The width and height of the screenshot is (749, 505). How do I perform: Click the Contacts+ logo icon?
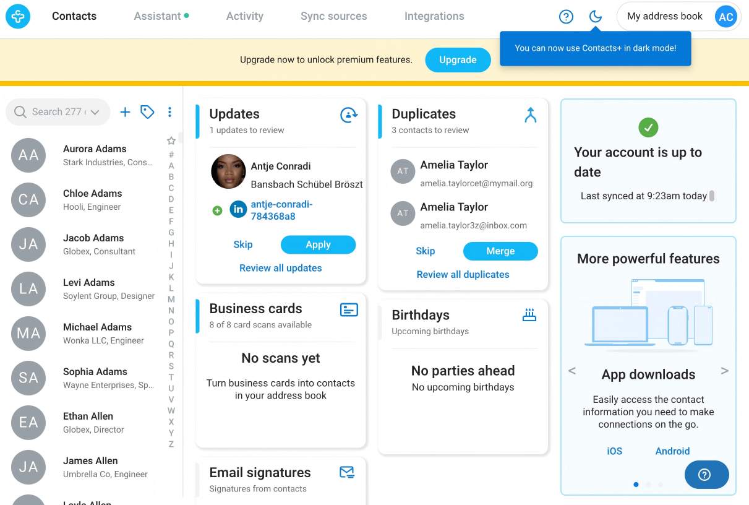tap(18, 17)
